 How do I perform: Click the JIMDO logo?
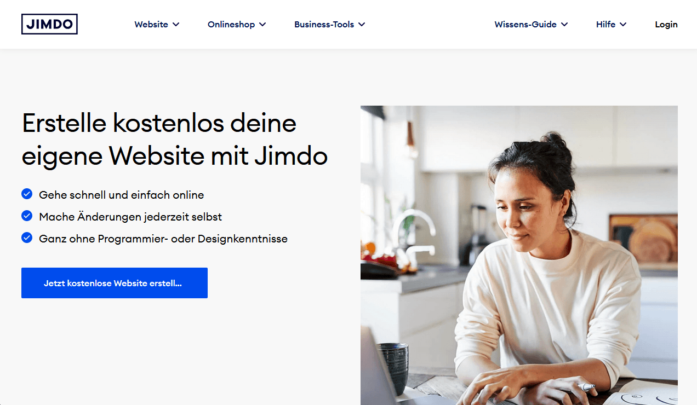point(49,24)
